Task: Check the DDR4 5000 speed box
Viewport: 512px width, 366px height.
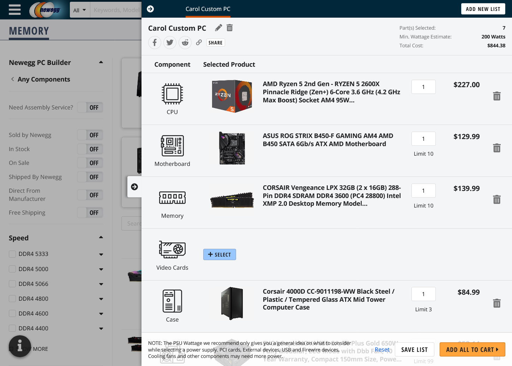Action: (12, 269)
